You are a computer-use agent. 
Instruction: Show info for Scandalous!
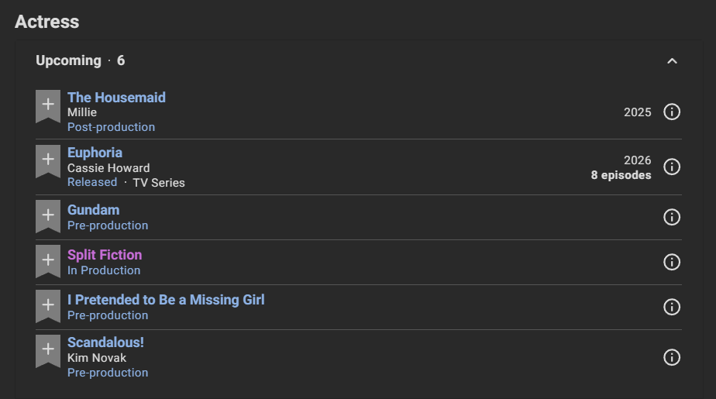(x=672, y=357)
